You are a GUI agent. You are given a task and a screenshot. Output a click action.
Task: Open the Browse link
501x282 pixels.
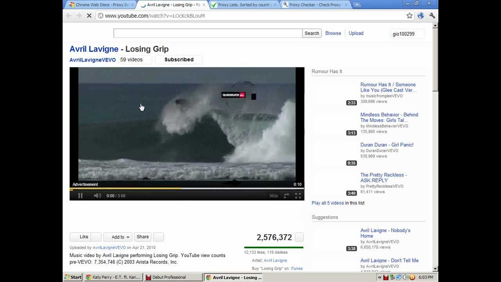click(333, 33)
